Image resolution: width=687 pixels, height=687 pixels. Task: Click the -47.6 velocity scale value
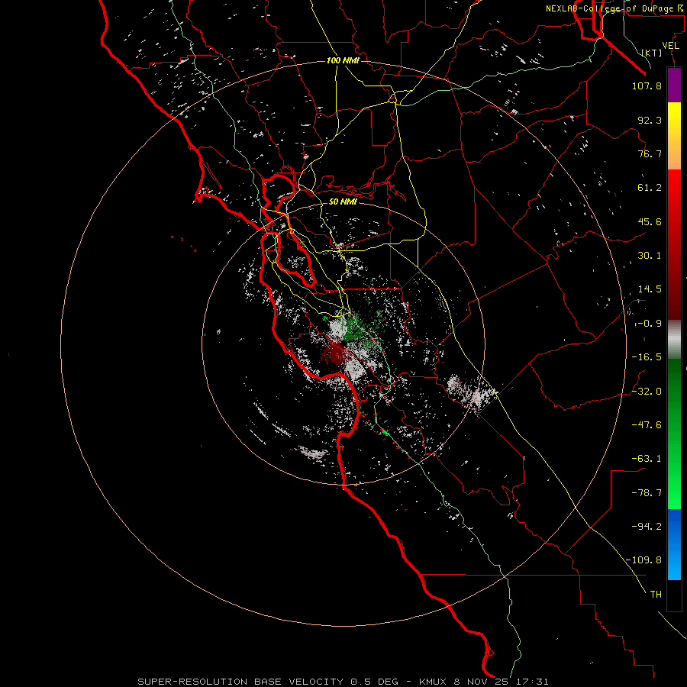click(x=647, y=424)
